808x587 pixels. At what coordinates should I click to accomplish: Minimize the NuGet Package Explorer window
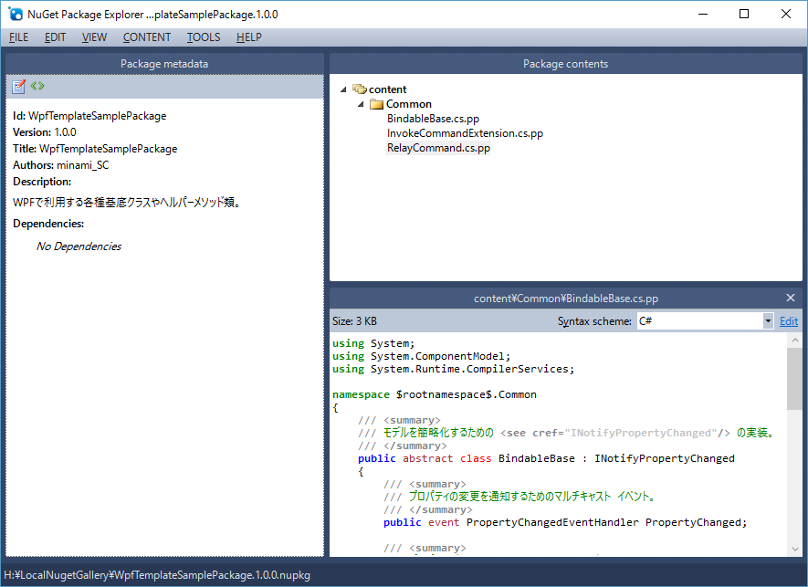[x=703, y=14]
